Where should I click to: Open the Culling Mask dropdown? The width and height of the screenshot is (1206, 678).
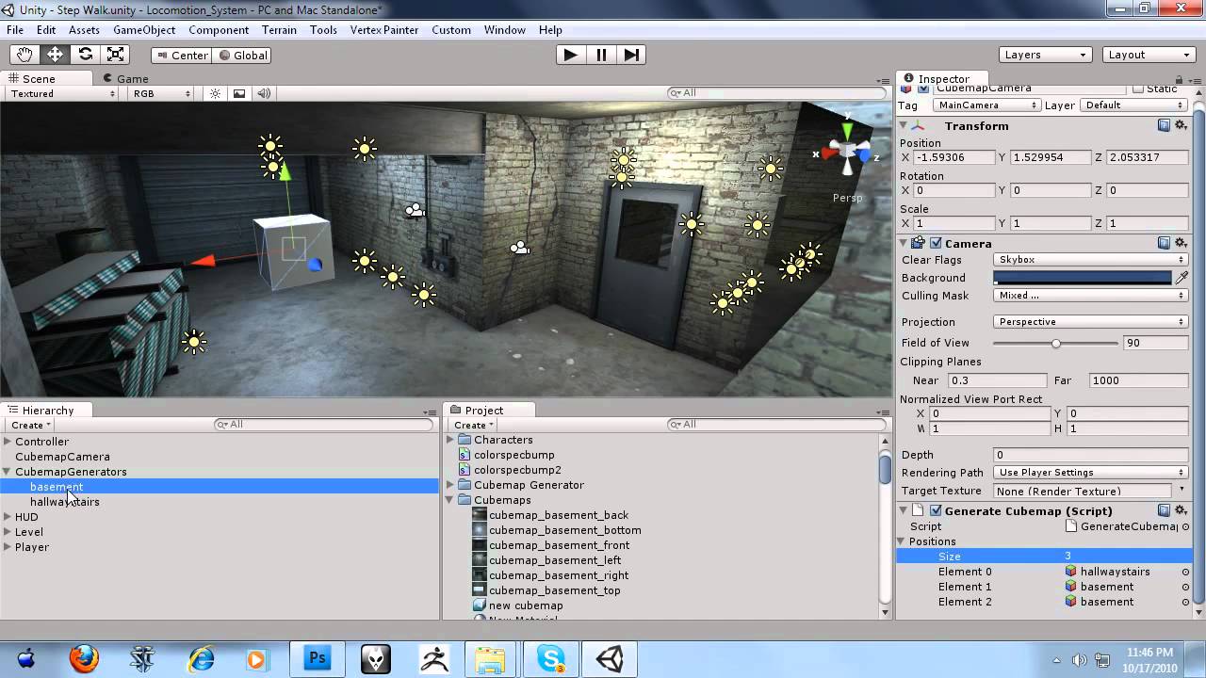(1090, 296)
